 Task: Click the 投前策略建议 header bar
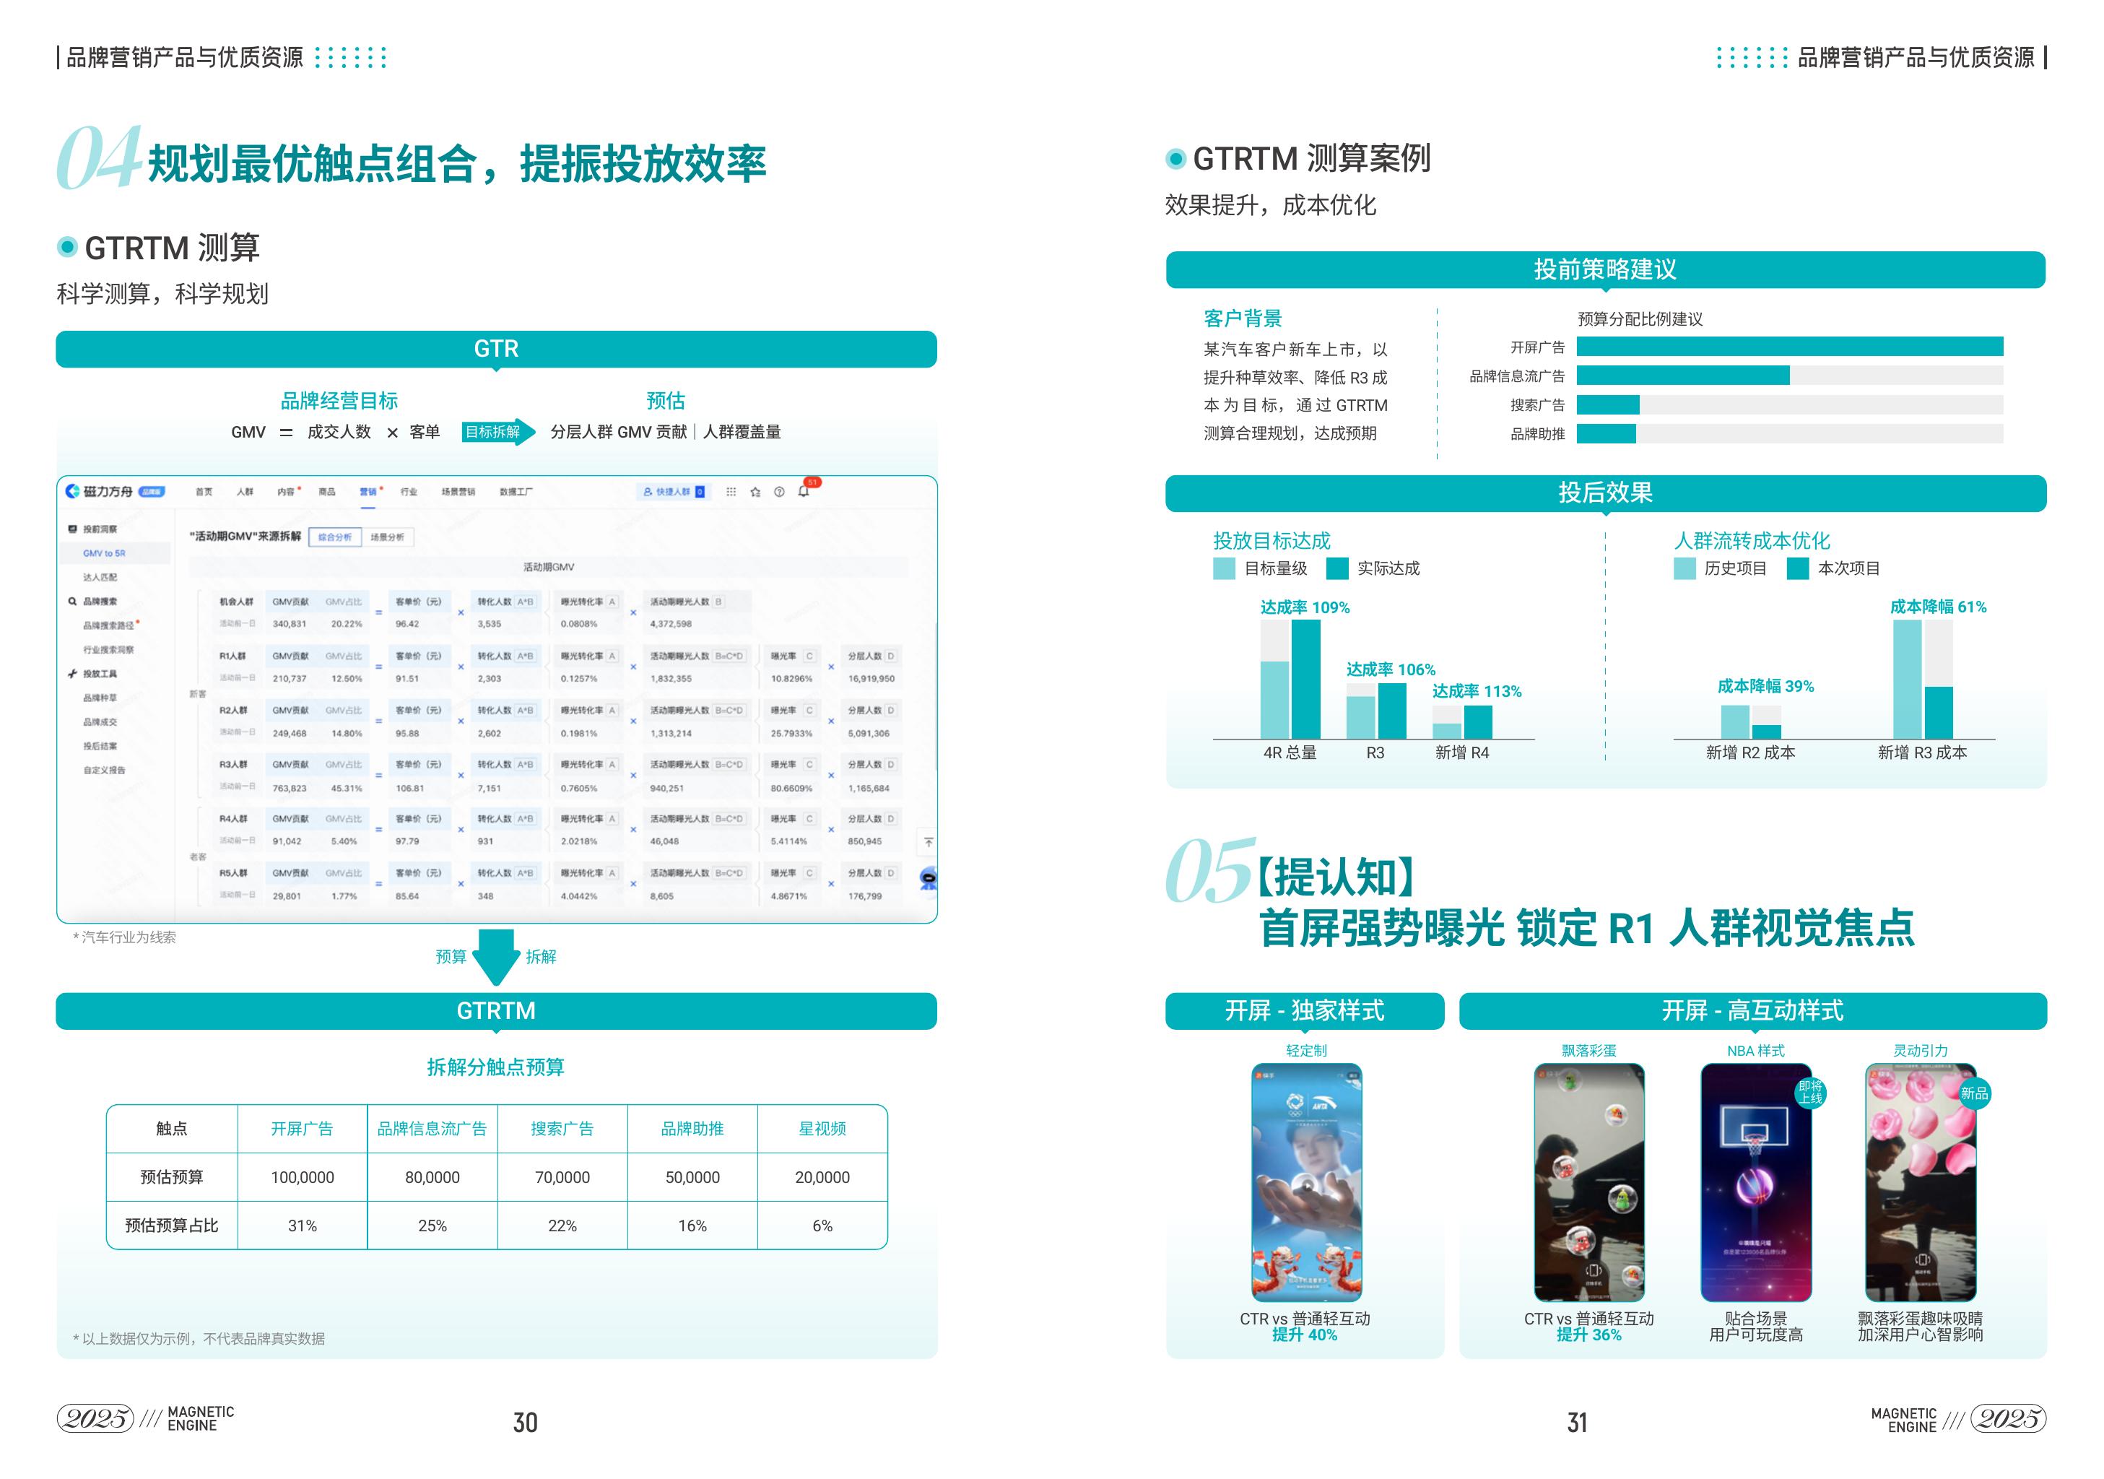(x=1606, y=269)
